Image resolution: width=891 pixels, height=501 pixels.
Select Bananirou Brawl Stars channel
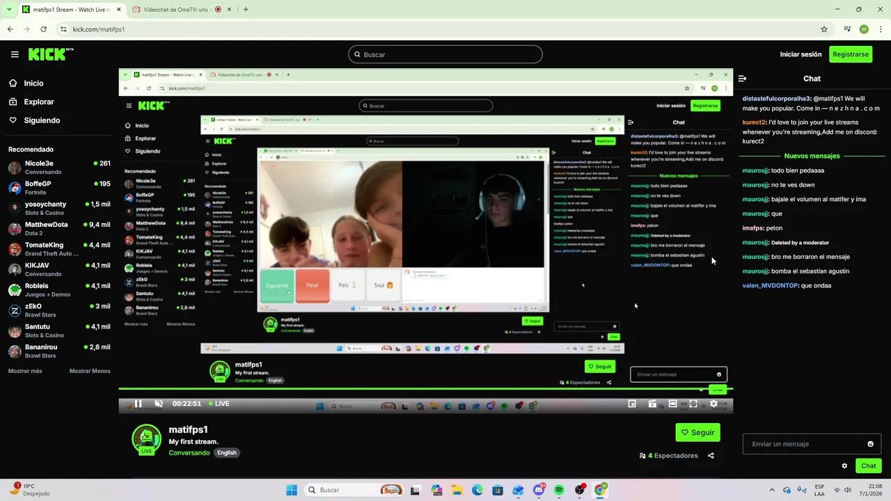pyautogui.click(x=59, y=351)
